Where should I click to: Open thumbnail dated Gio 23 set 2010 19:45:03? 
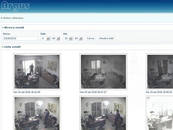(x=159, y=71)
